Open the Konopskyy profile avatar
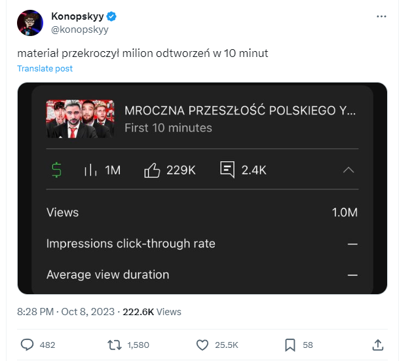Viewport: 412px width, 361px height. [x=30, y=23]
